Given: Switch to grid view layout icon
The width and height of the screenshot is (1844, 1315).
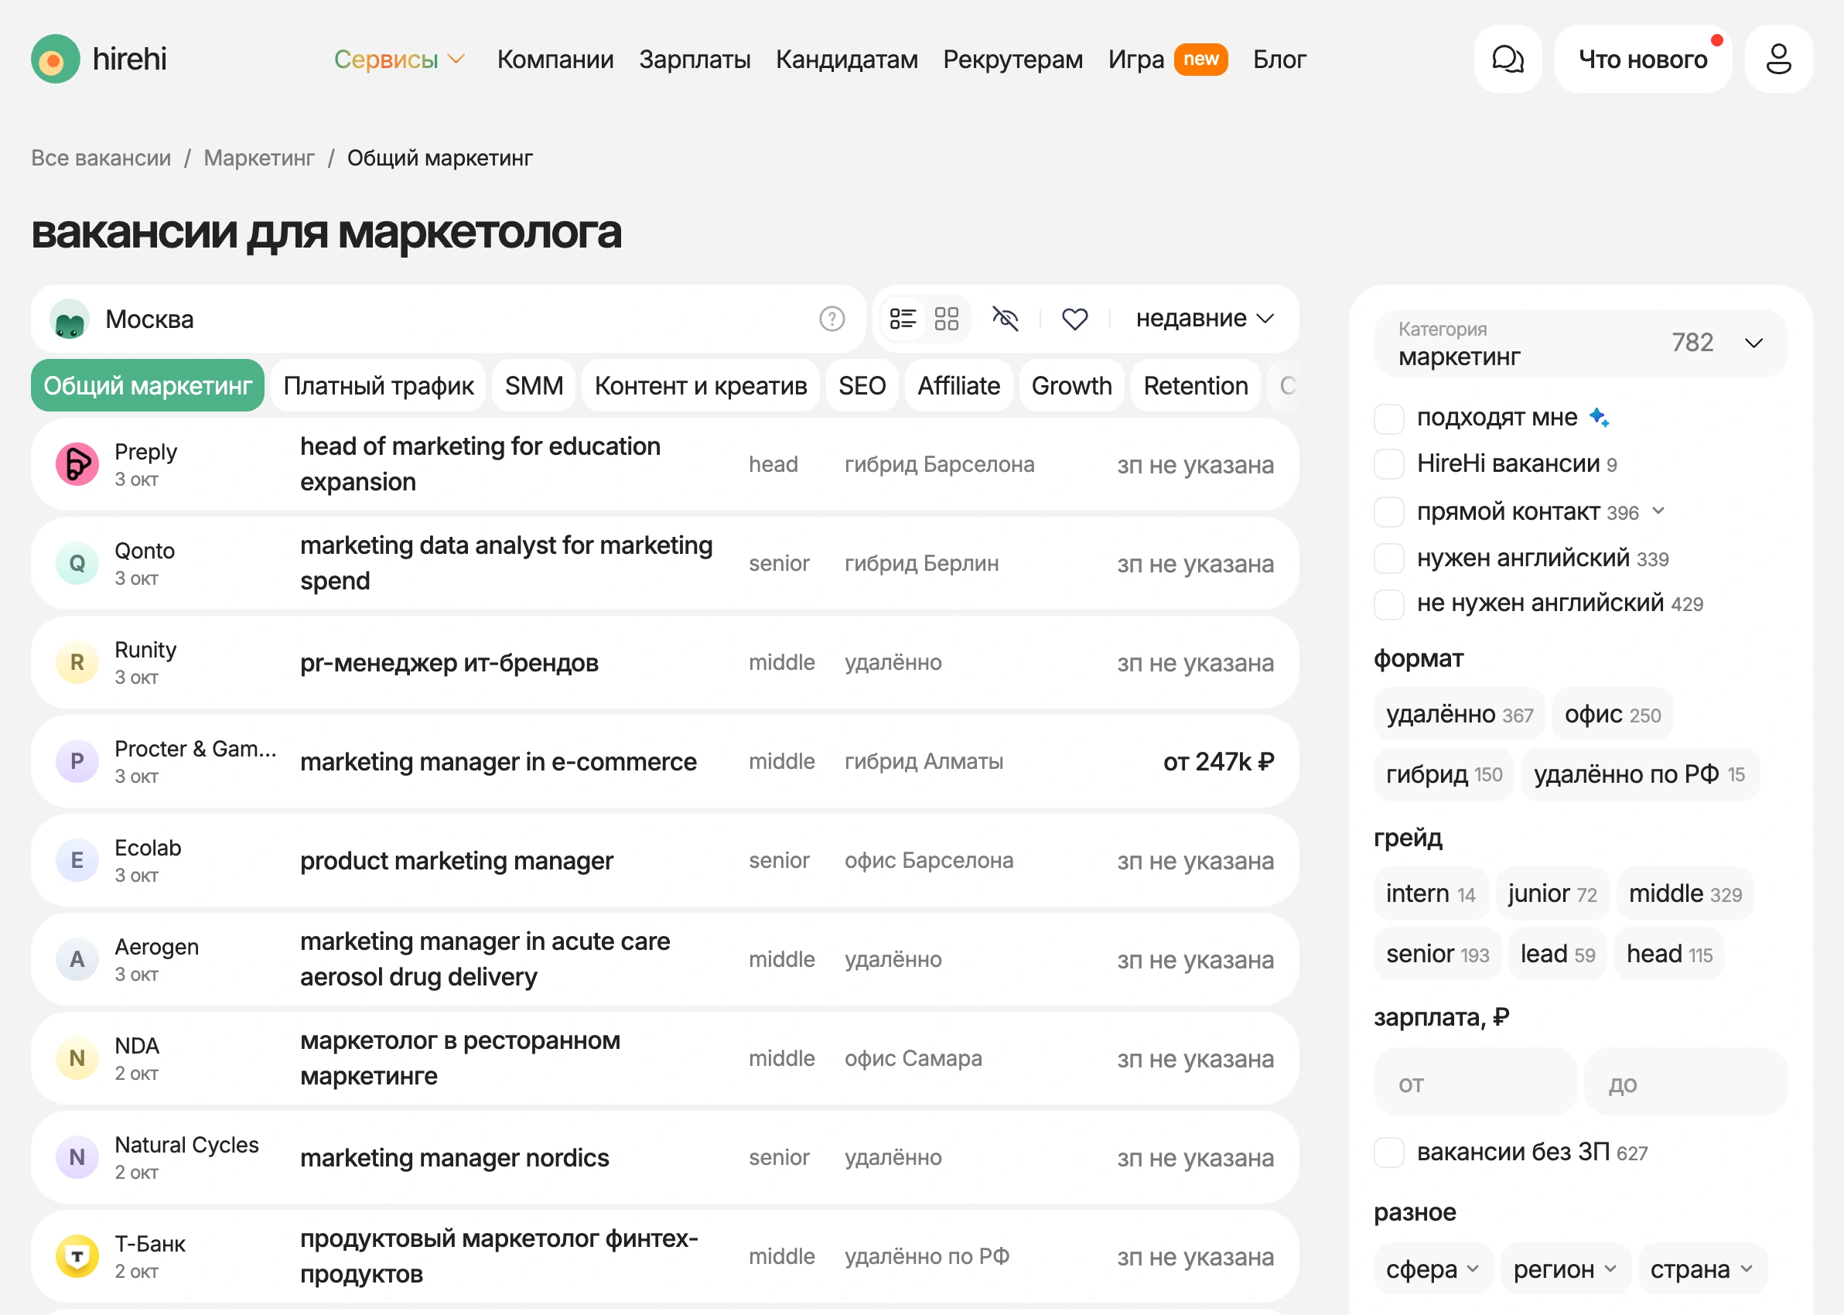Looking at the screenshot, I should point(945,319).
